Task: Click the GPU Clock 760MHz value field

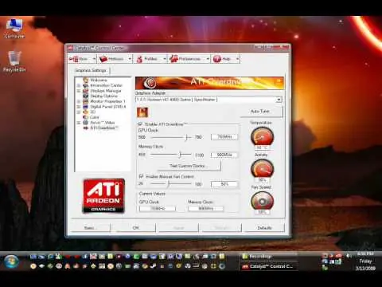Action: (x=224, y=137)
